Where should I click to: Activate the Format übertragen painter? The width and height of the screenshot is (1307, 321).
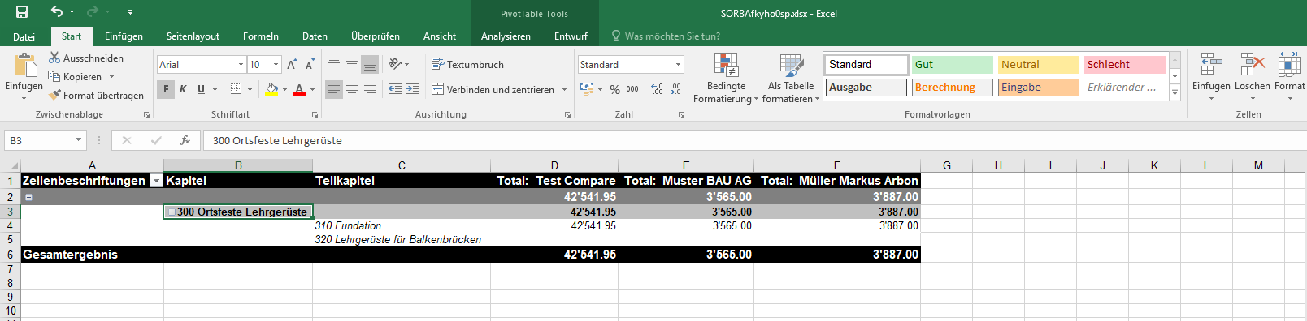(x=96, y=96)
